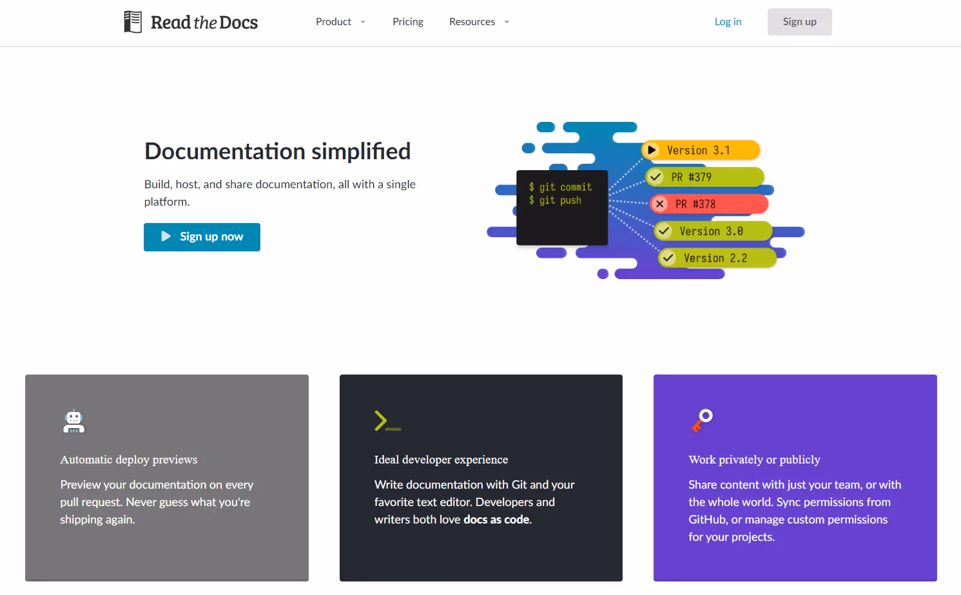The image size is (961, 595).
Task: Click the Version 2.2 label
Action: [717, 258]
